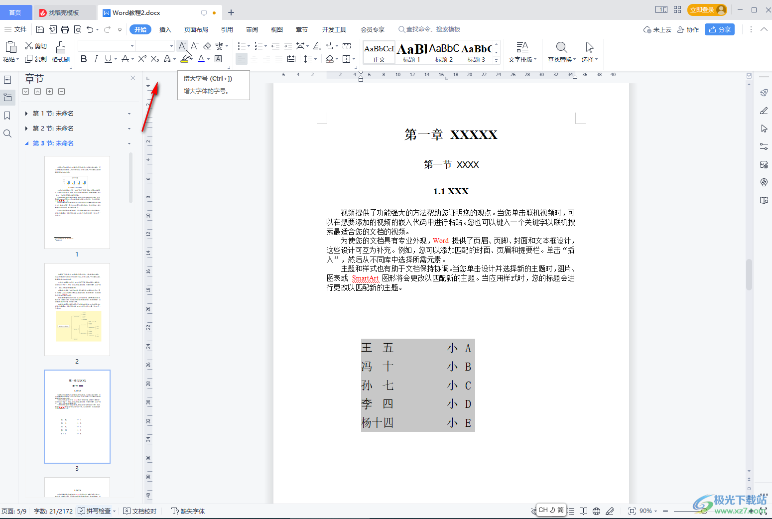Click the Save document icon

pyautogui.click(x=40, y=29)
